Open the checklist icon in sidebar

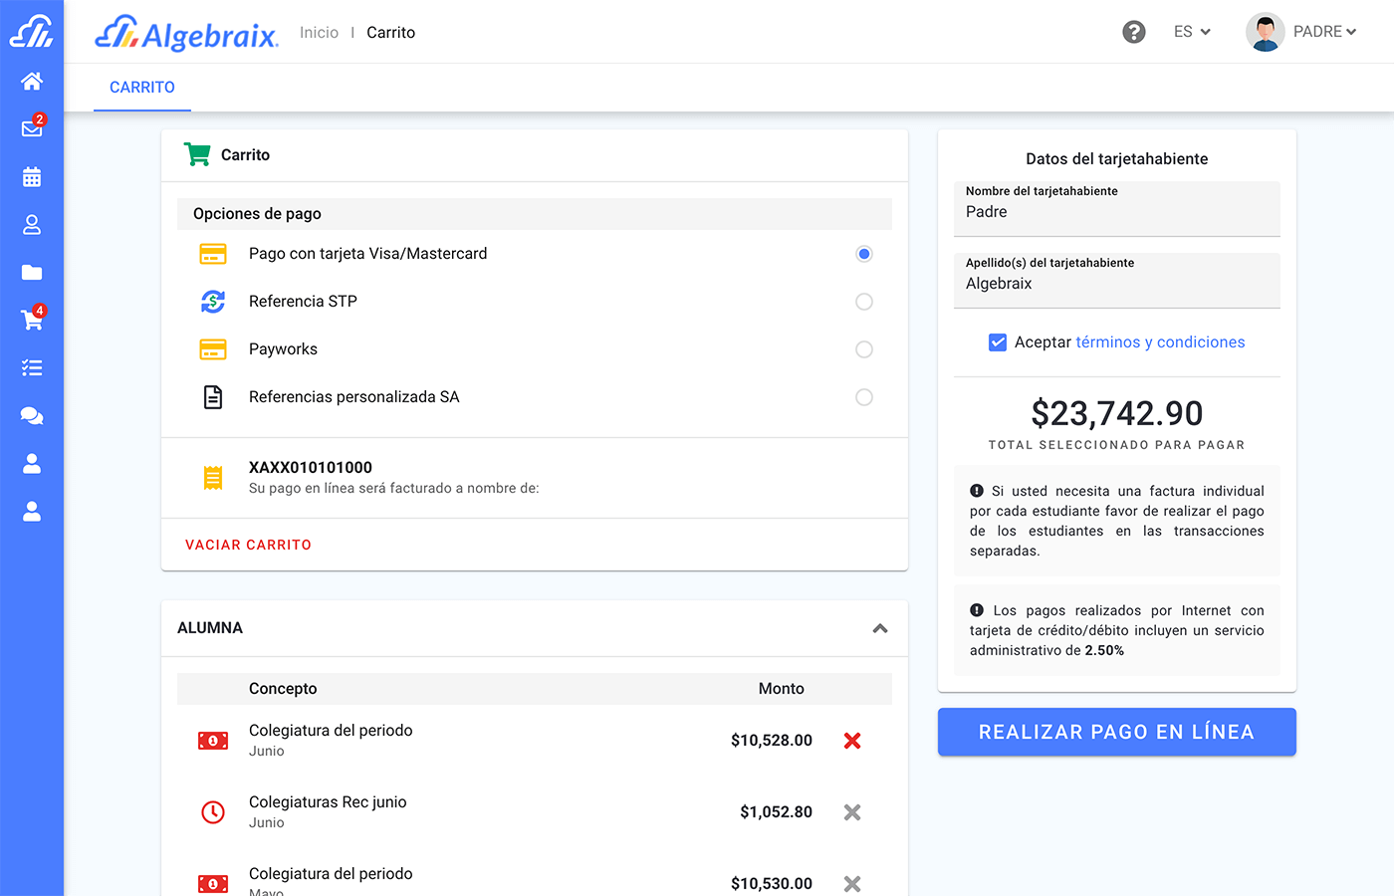tap(32, 368)
